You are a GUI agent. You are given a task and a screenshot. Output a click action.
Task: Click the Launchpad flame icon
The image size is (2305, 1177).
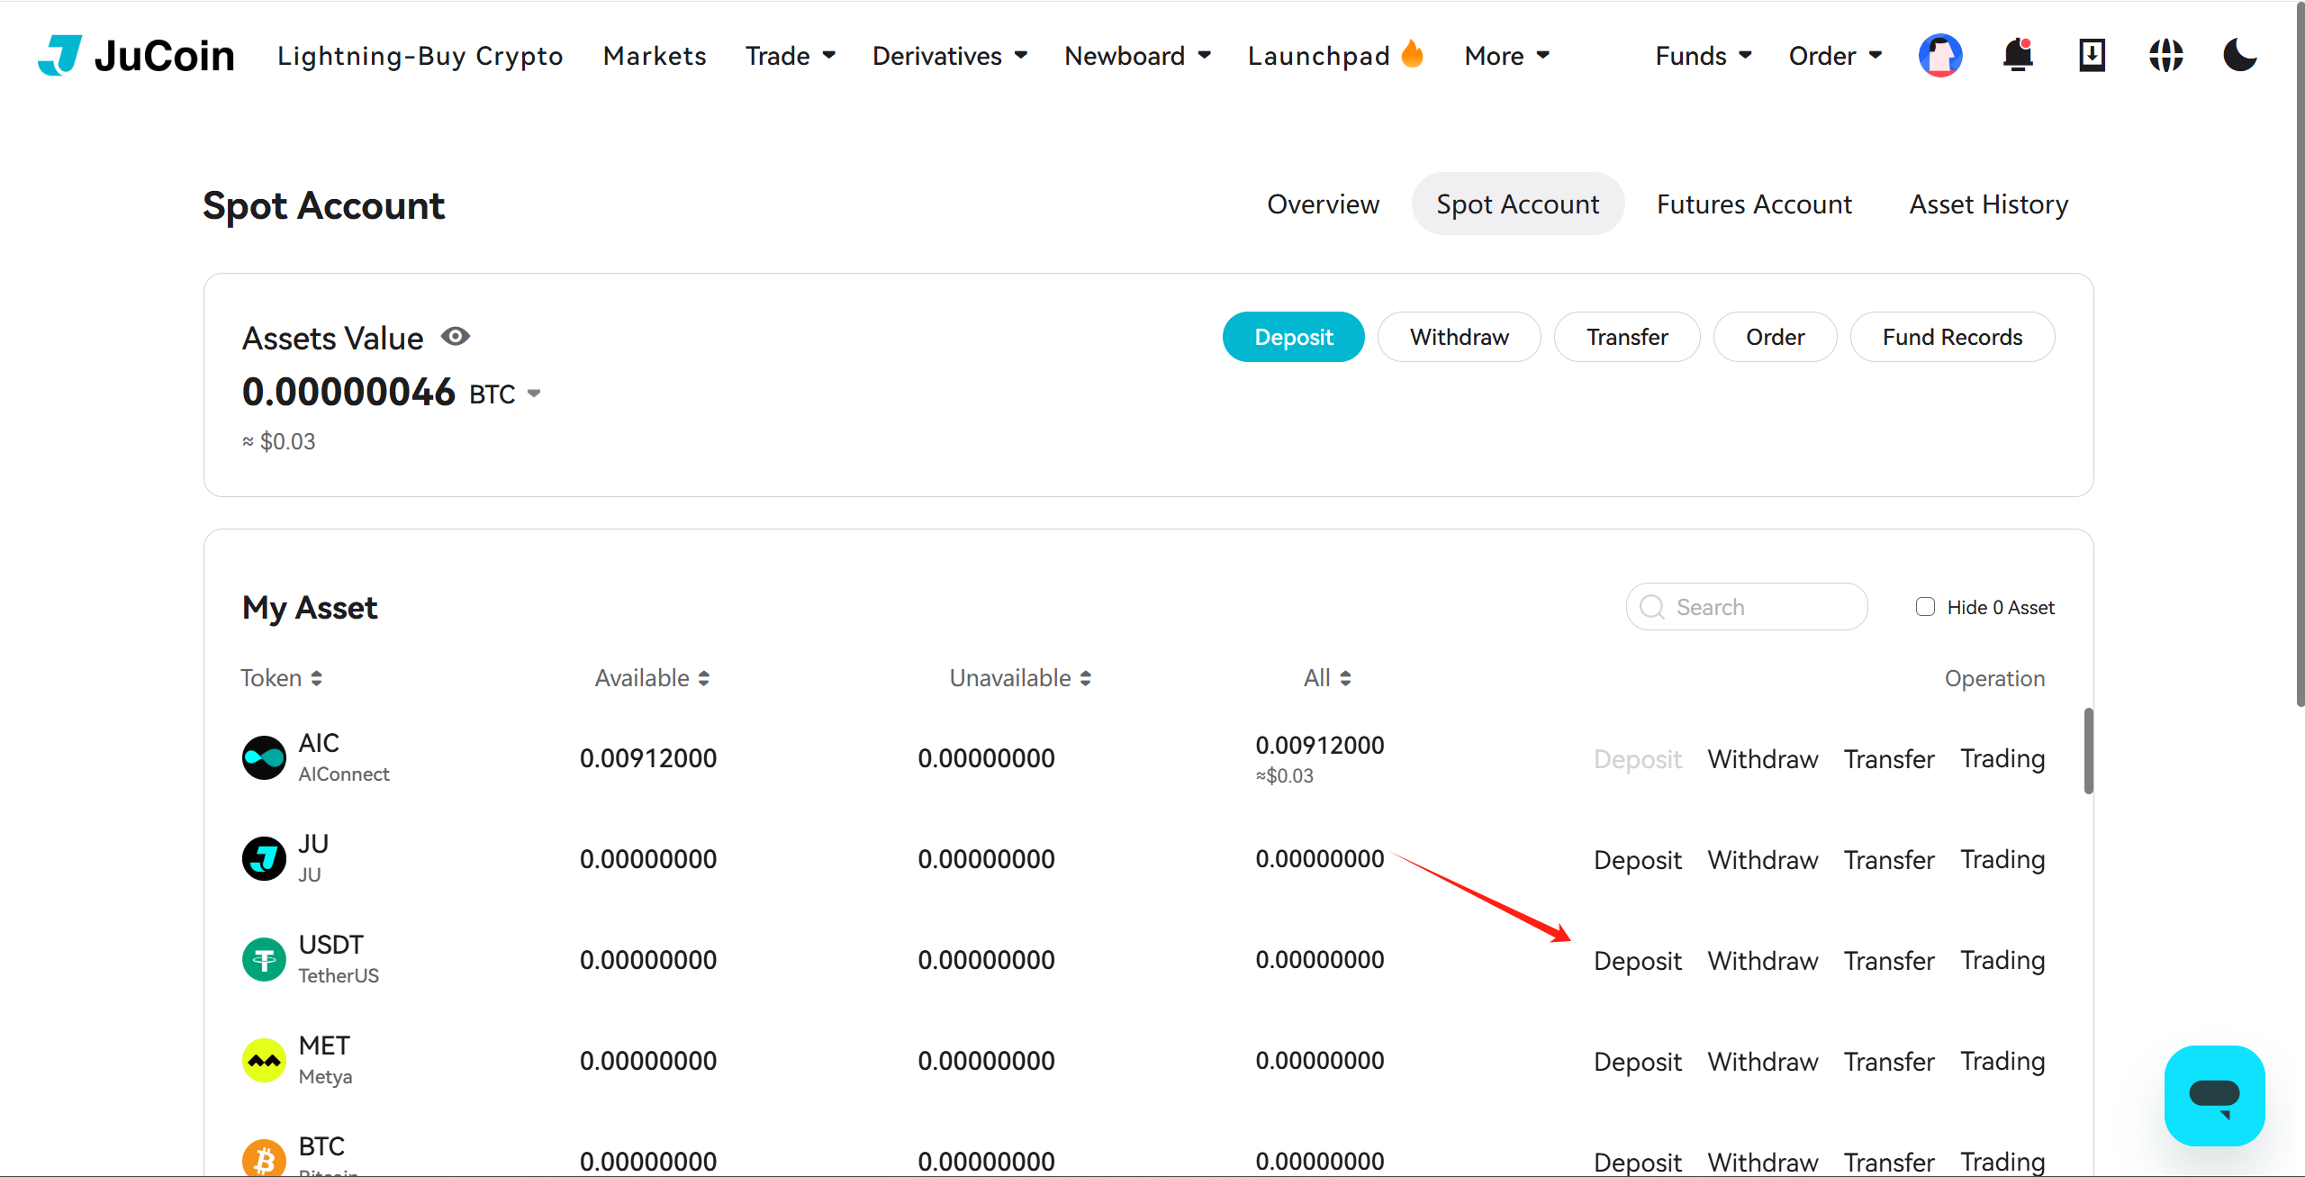pos(1413,53)
